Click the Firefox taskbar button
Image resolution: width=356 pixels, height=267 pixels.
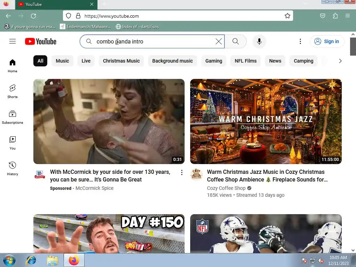point(74,260)
